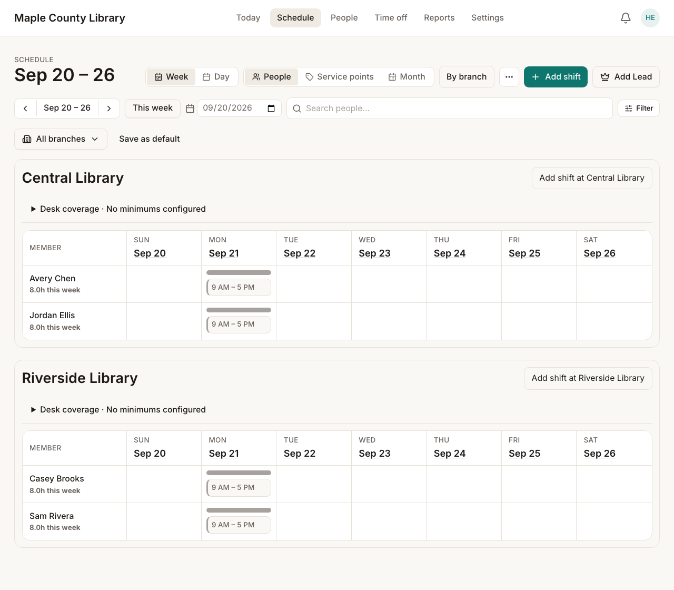This screenshot has height=590, width=674.
Task: Click Sep 25 header in Riverside Library
Action: click(524, 454)
